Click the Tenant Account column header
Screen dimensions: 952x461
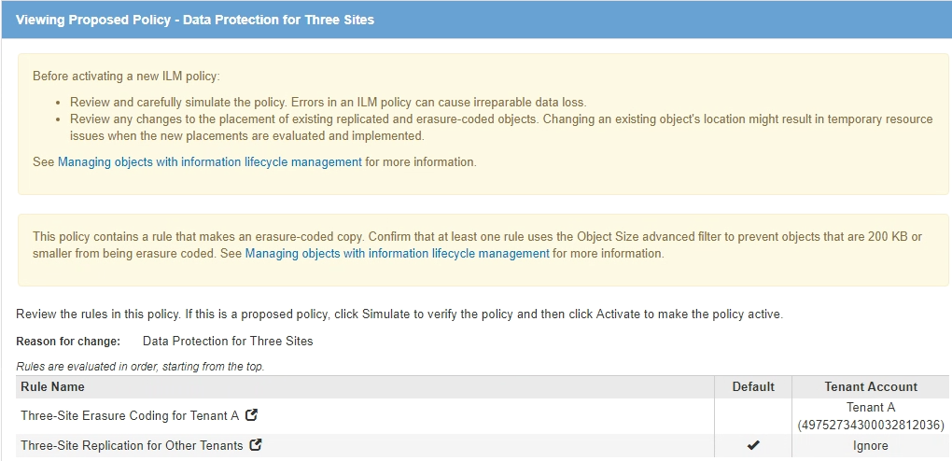coord(871,386)
